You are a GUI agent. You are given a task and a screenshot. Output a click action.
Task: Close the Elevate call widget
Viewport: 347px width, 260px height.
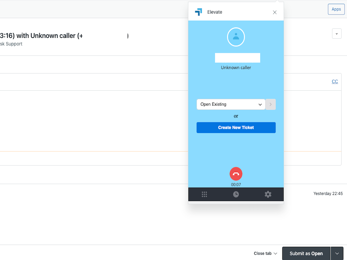click(x=274, y=12)
